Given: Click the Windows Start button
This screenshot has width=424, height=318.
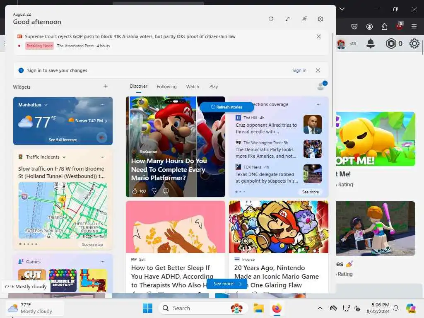Looking at the screenshot, I should point(148,308).
